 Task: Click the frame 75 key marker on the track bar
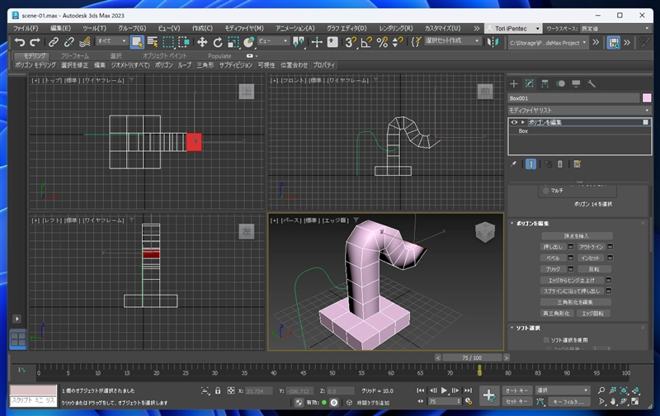click(x=479, y=371)
